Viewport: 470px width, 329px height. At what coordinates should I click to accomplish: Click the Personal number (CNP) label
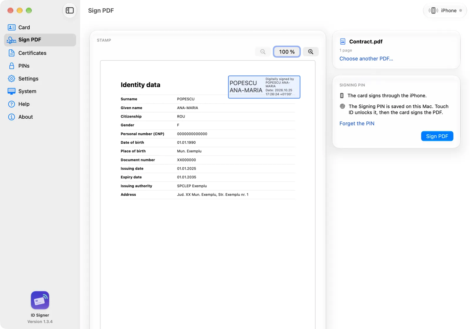pos(142,134)
